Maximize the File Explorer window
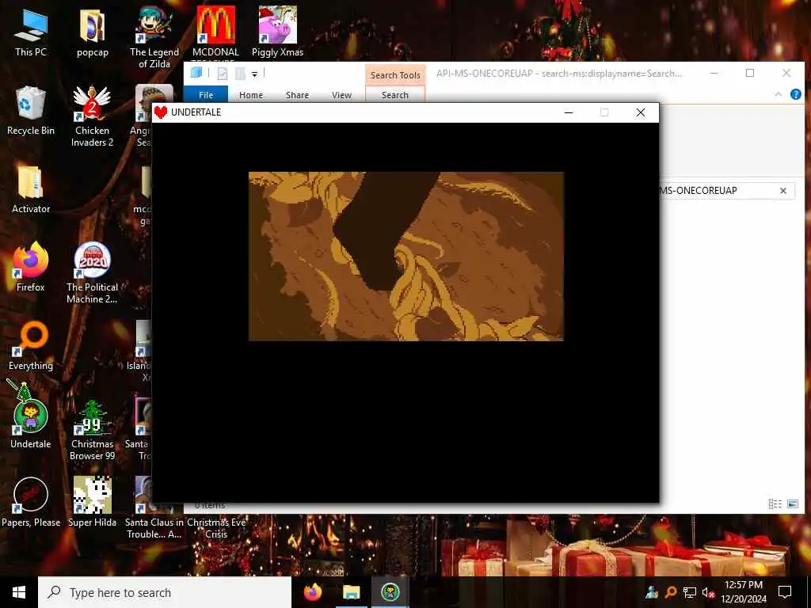The width and height of the screenshot is (811, 608). [x=750, y=73]
